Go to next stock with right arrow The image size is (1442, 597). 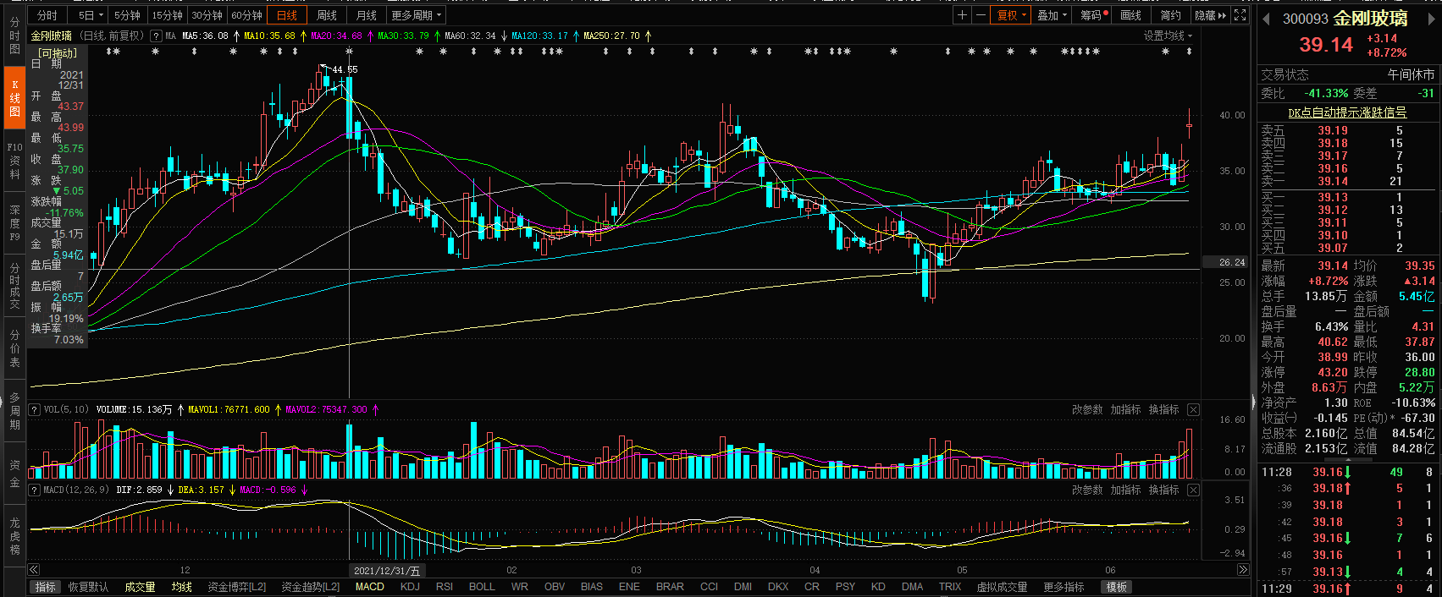pos(1434,19)
